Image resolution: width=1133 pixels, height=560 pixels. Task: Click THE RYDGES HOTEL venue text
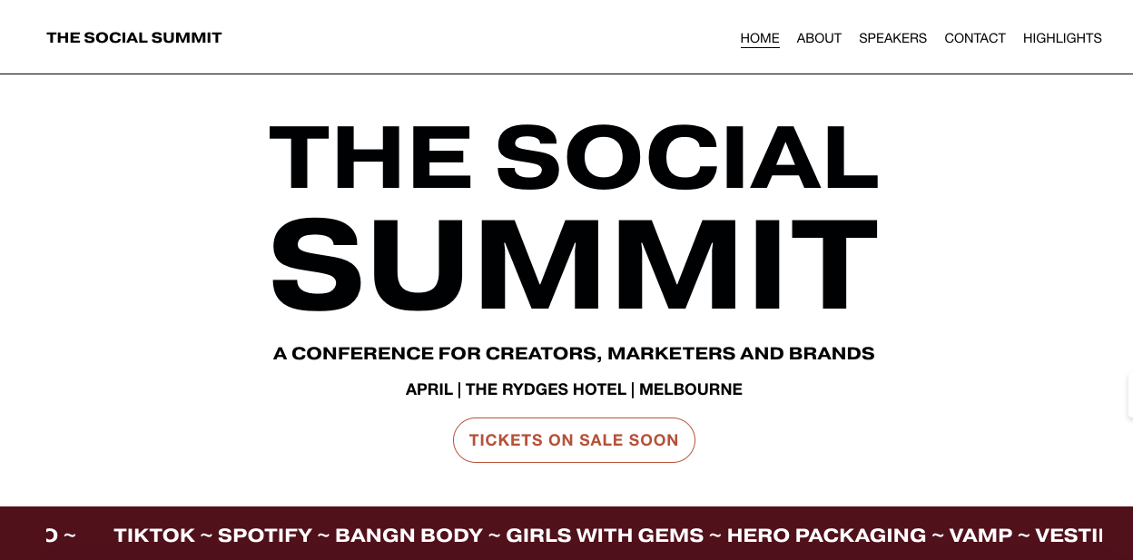click(x=546, y=389)
